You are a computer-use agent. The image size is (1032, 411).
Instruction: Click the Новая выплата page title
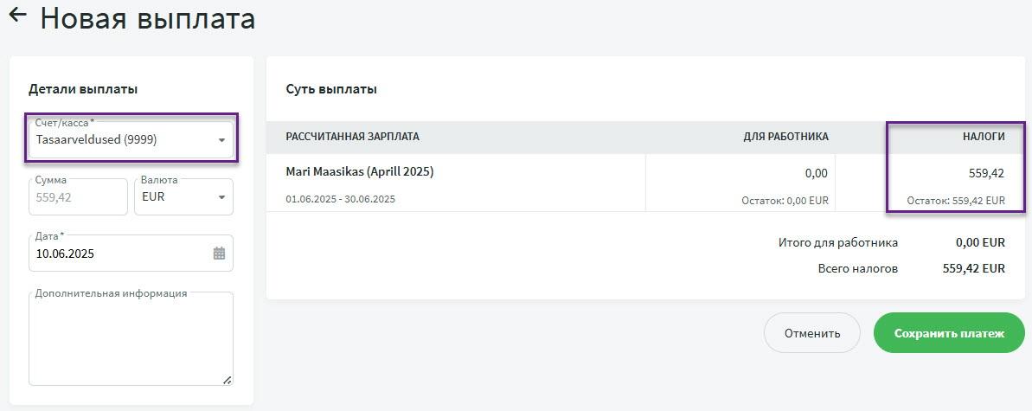pyautogui.click(x=147, y=18)
